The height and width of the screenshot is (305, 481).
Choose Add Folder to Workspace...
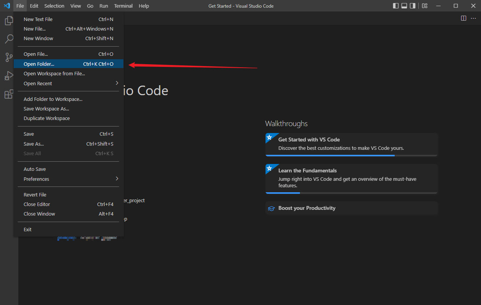[68, 99]
